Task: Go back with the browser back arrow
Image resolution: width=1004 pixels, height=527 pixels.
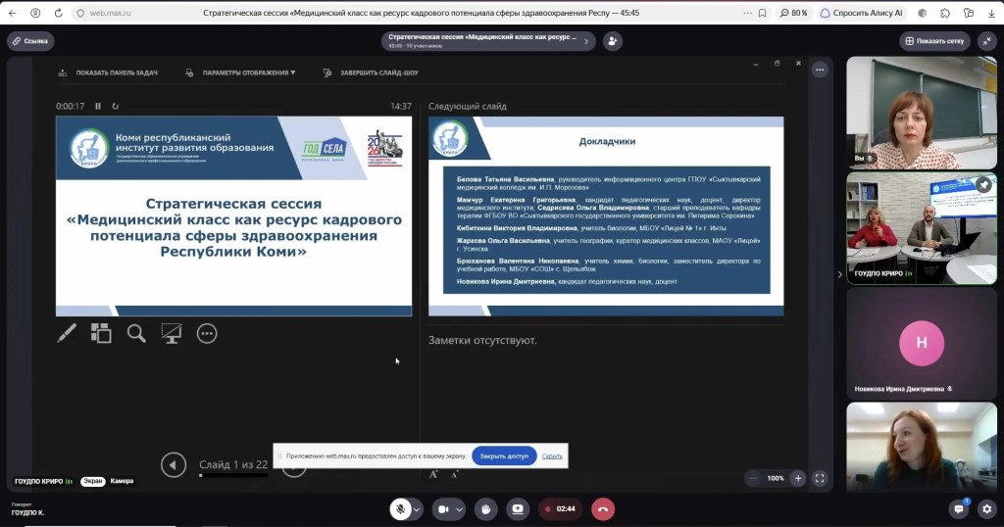Action: pyautogui.click(x=12, y=13)
